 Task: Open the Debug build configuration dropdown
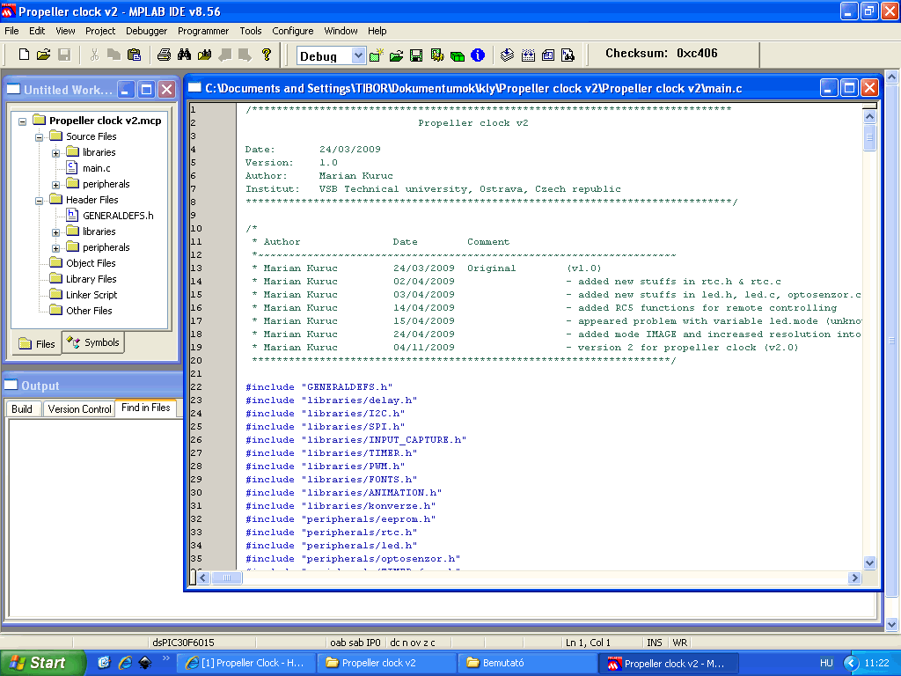358,55
